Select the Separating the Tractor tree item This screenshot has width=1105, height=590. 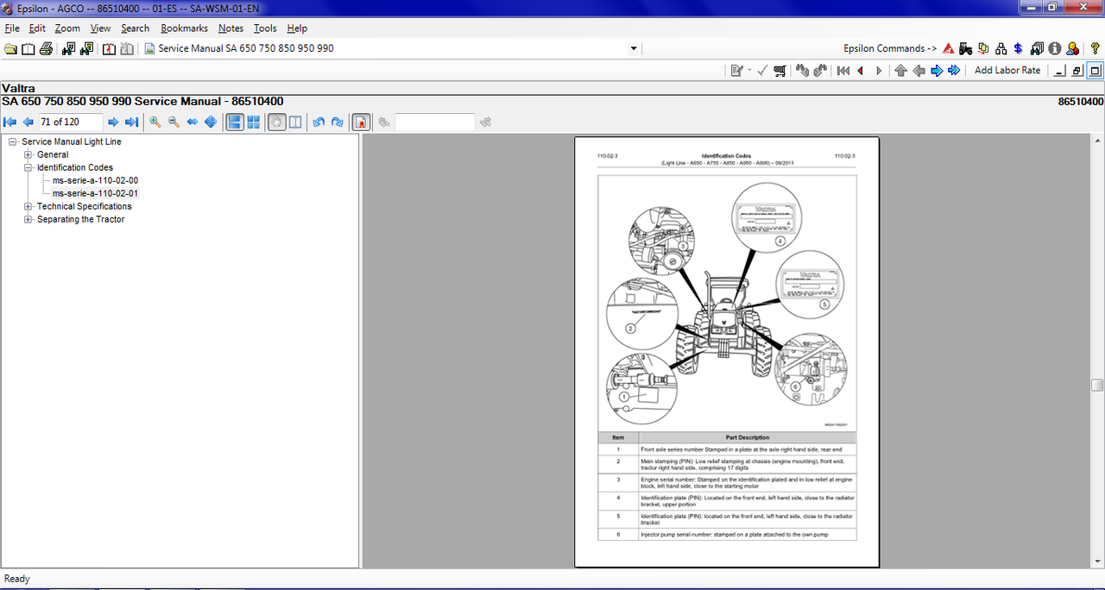pos(81,220)
